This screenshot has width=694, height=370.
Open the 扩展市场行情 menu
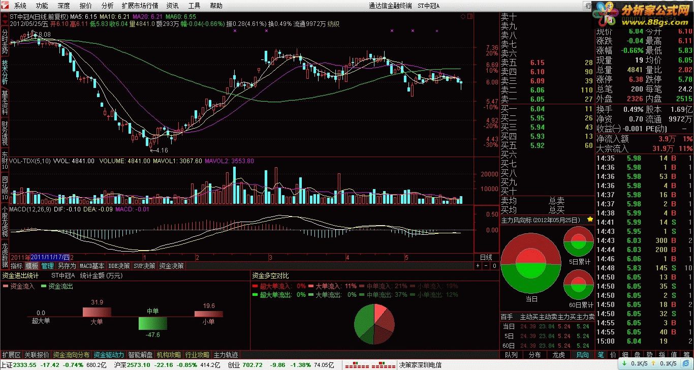(x=140, y=6)
